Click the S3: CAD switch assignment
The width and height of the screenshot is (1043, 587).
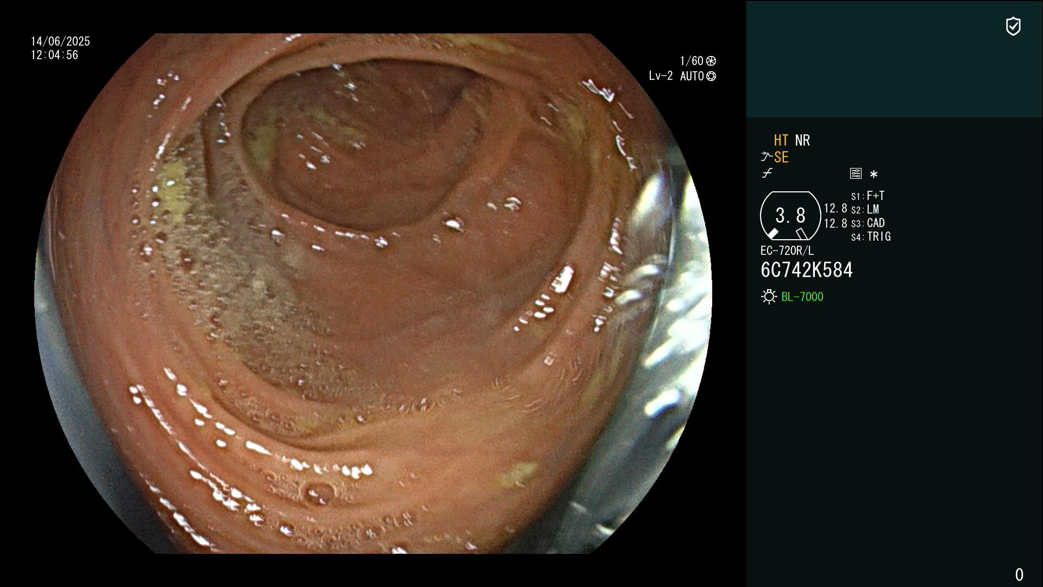click(868, 223)
